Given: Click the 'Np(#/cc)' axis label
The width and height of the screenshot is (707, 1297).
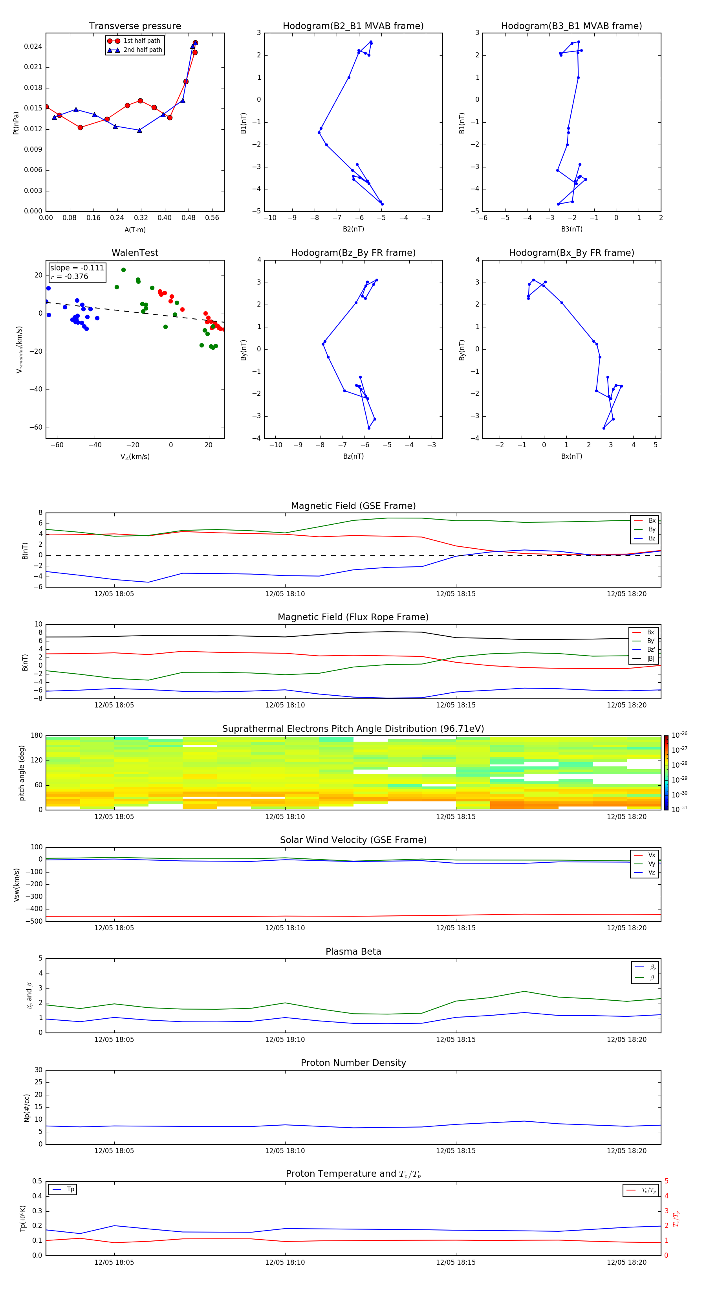Looking at the screenshot, I should pos(27,1107).
